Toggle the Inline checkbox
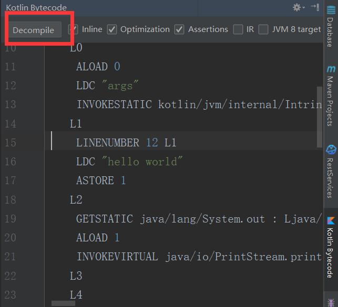The image size is (338, 307). pyautogui.click(x=73, y=29)
